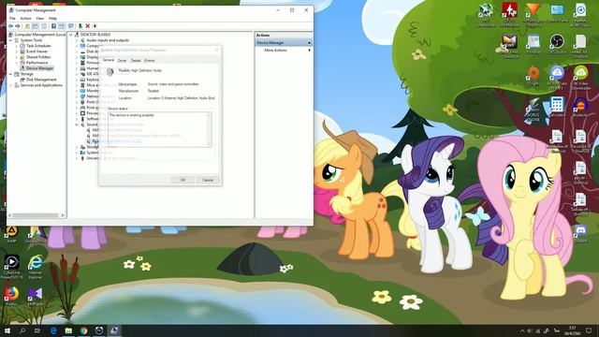Viewport: 599px width, 337px height.
Task: Open Google Chrome from the taskbar
Action: pos(83,330)
